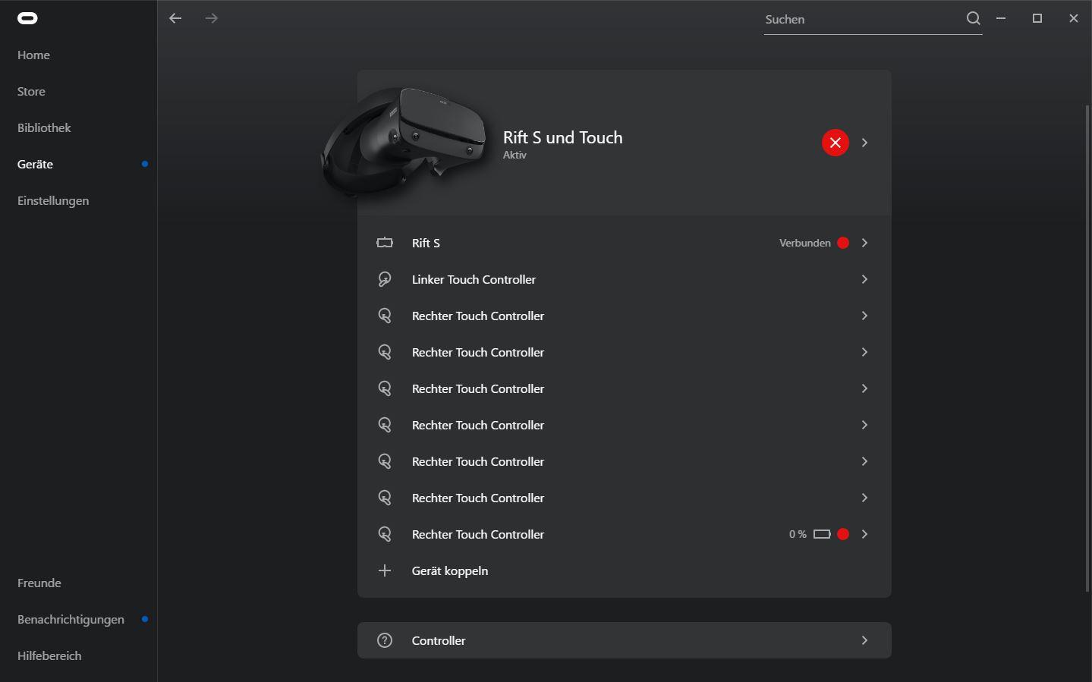Click the plus icon for Gerät koppeln
Image resolution: width=1092 pixels, height=682 pixels.
pos(385,570)
